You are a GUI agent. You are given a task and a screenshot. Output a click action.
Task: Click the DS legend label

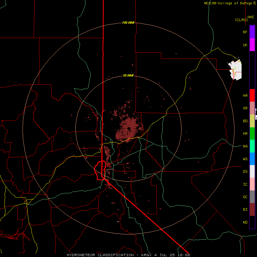245,172
